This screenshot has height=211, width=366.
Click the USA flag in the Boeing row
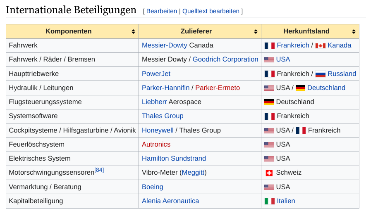(269, 187)
